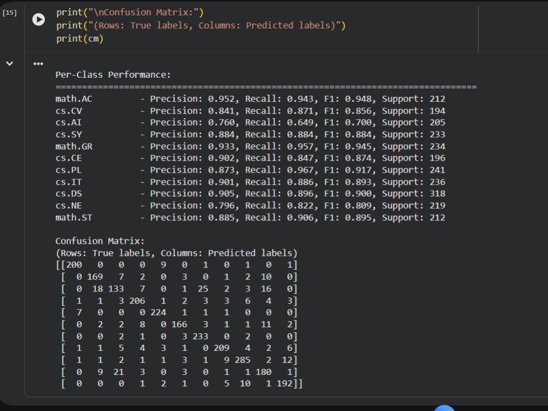Image resolution: width=548 pixels, height=411 pixels.
Task: Select the cs.SY performance row
Action: (250, 135)
